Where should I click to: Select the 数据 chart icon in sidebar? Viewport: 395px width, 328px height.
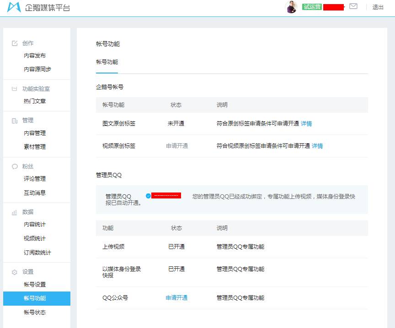point(14,212)
